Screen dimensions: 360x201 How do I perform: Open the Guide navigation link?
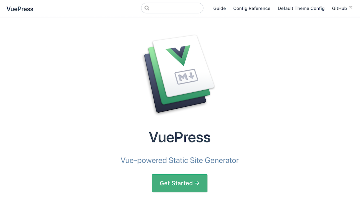(219, 8)
